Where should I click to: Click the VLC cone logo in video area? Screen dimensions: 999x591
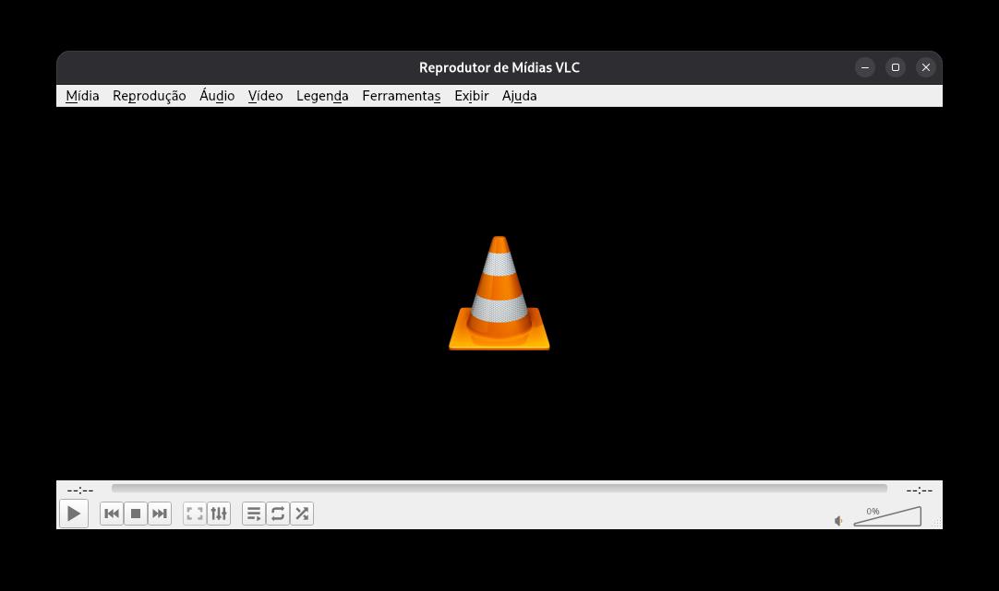click(499, 293)
